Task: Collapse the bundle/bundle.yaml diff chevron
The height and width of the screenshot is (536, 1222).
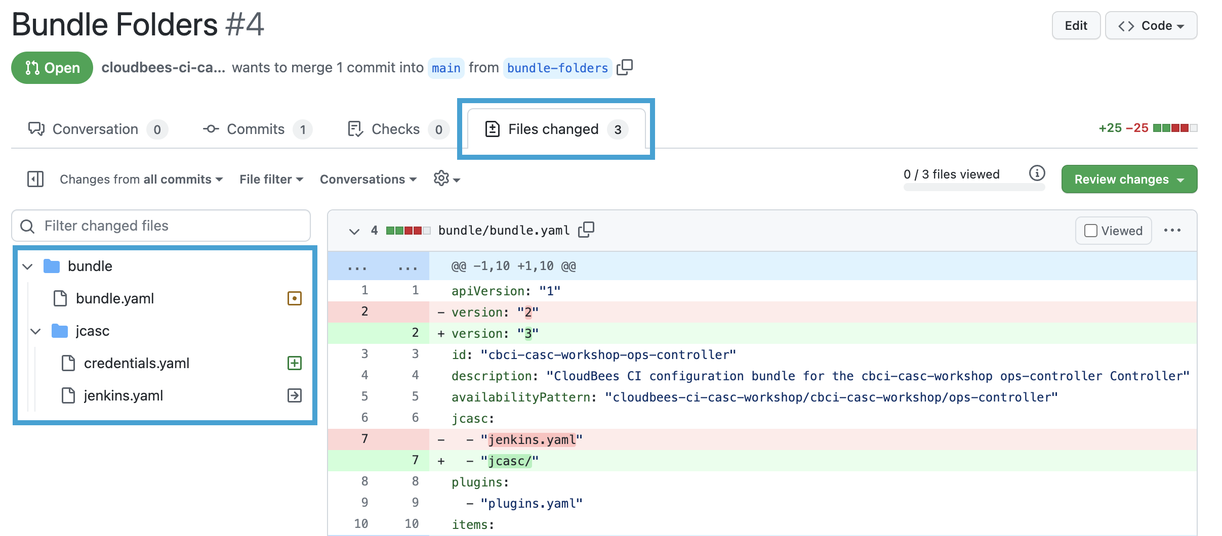Action: 354,231
